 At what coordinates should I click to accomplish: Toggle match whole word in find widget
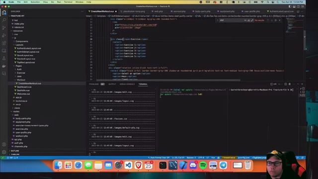point(248,20)
